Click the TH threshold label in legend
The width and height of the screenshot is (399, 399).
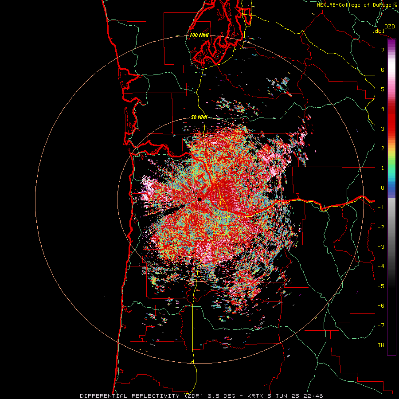[381, 345]
